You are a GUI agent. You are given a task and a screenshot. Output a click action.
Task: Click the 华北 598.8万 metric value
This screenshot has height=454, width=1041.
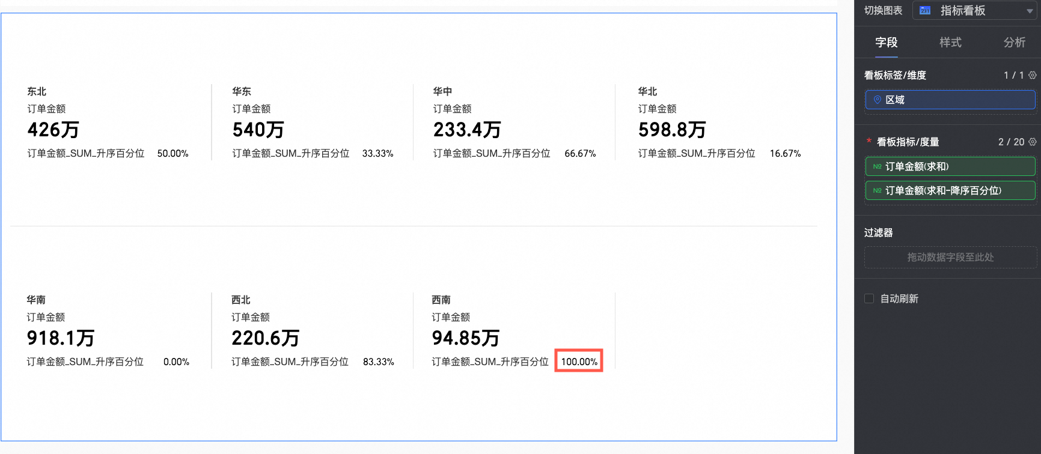point(672,130)
